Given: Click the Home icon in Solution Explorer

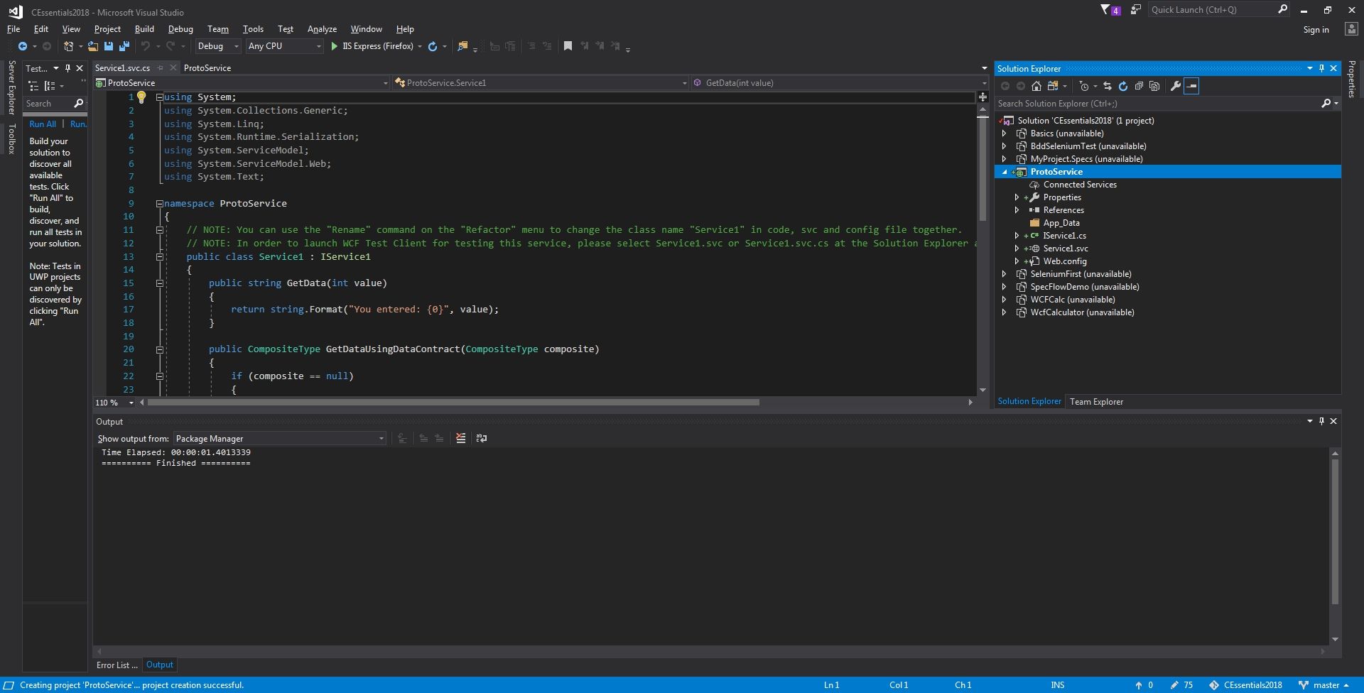Looking at the screenshot, I should click(1036, 86).
